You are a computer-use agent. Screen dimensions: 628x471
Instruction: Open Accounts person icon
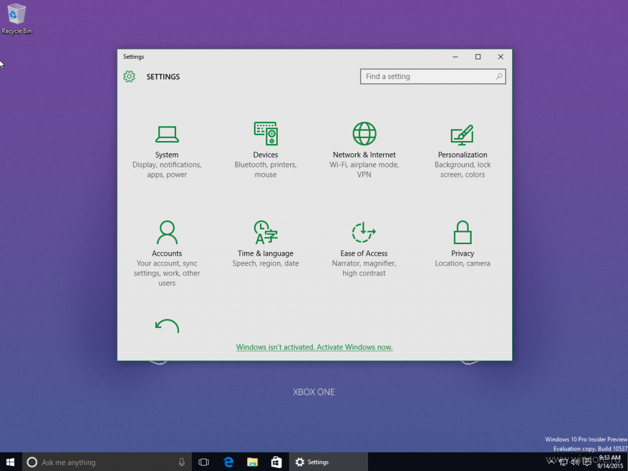(167, 232)
